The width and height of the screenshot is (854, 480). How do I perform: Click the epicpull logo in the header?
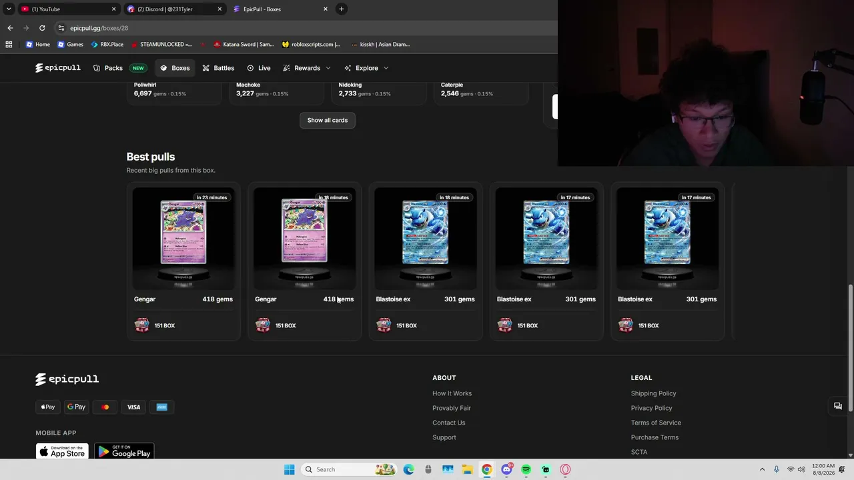pyautogui.click(x=58, y=68)
